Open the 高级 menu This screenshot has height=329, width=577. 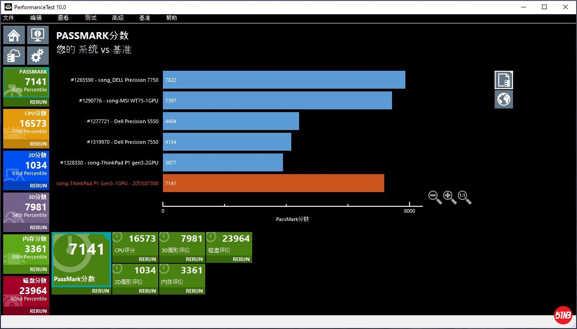(x=118, y=18)
